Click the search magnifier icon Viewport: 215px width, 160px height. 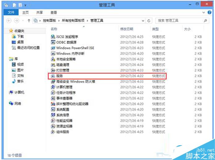[205, 21]
